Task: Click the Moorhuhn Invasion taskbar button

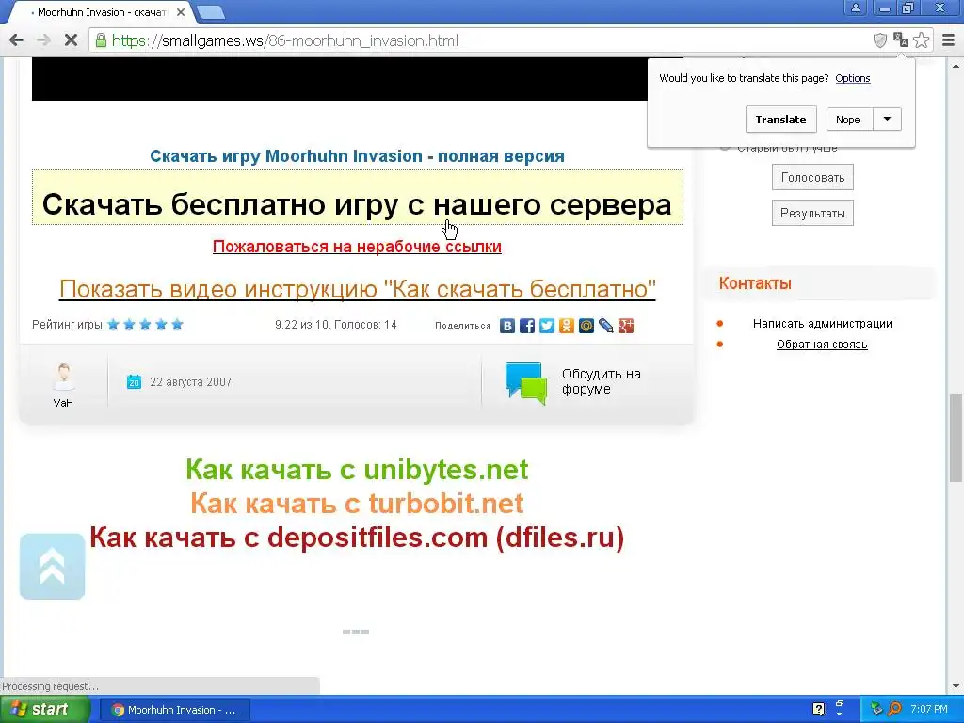Action: click(174, 710)
